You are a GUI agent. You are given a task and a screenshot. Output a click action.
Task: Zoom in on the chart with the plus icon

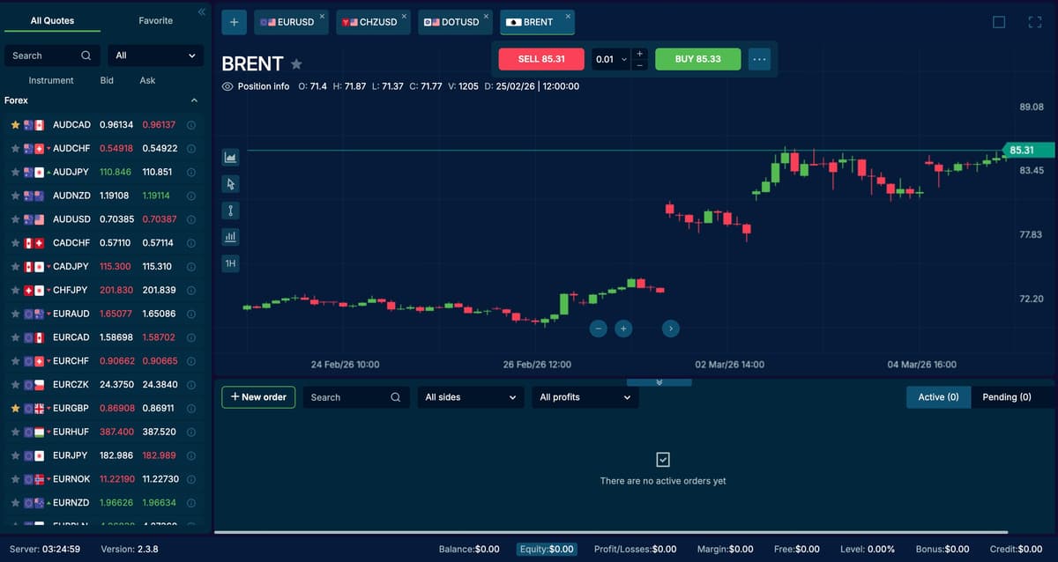point(623,328)
